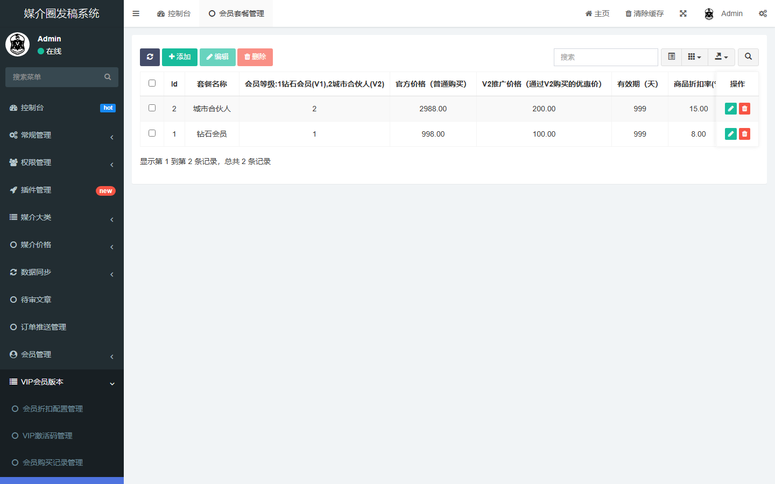Click the hot badge beside 控制台
The height and width of the screenshot is (484, 775).
pos(108,108)
